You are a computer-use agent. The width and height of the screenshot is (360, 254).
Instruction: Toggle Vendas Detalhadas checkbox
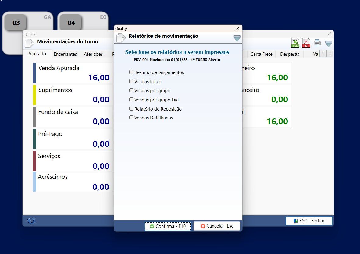click(x=131, y=118)
